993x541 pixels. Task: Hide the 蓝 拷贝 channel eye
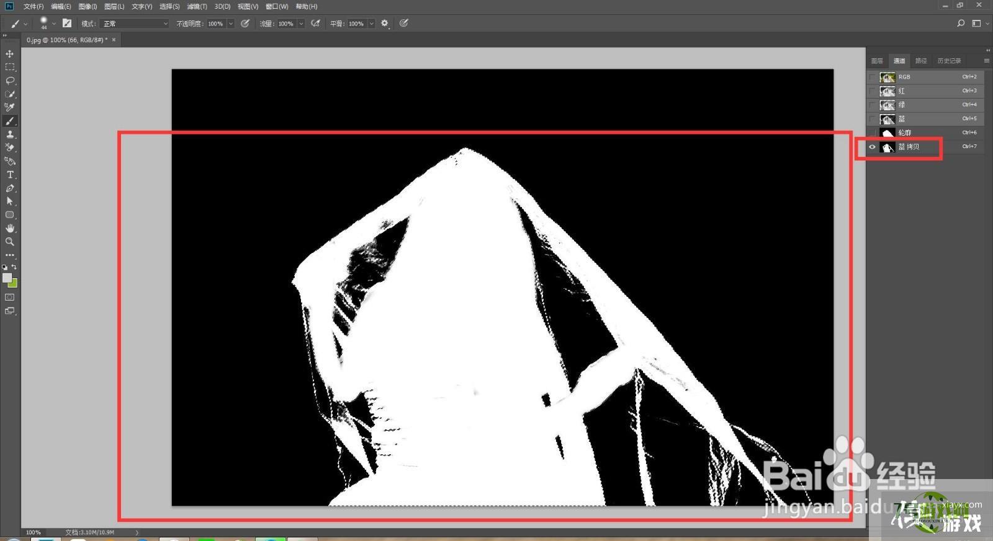[872, 147]
